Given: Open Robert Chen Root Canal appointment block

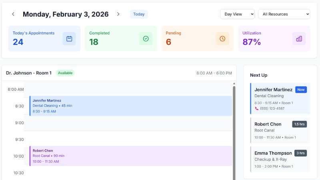Looking at the screenshot, I should coord(130,156).
